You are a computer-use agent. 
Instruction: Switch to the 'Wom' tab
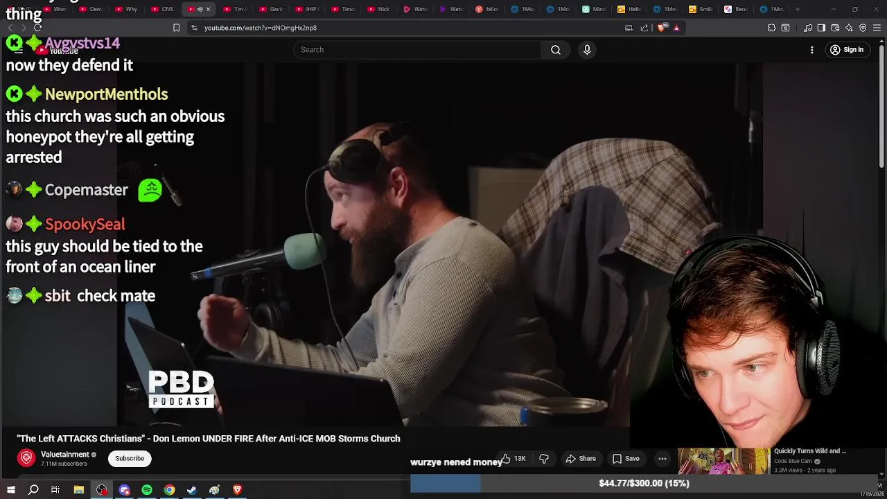click(54, 9)
